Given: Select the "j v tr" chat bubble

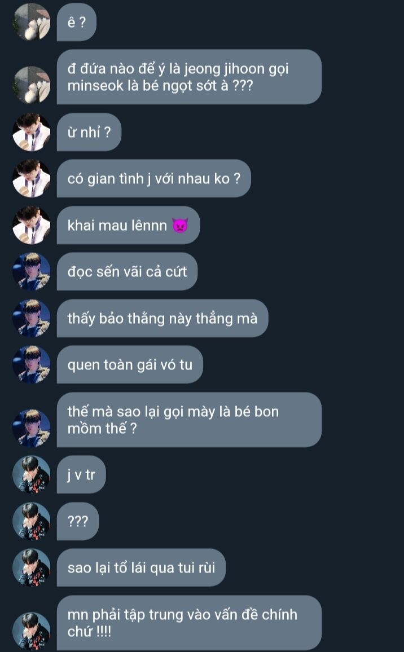Looking at the screenshot, I should click(x=81, y=475).
